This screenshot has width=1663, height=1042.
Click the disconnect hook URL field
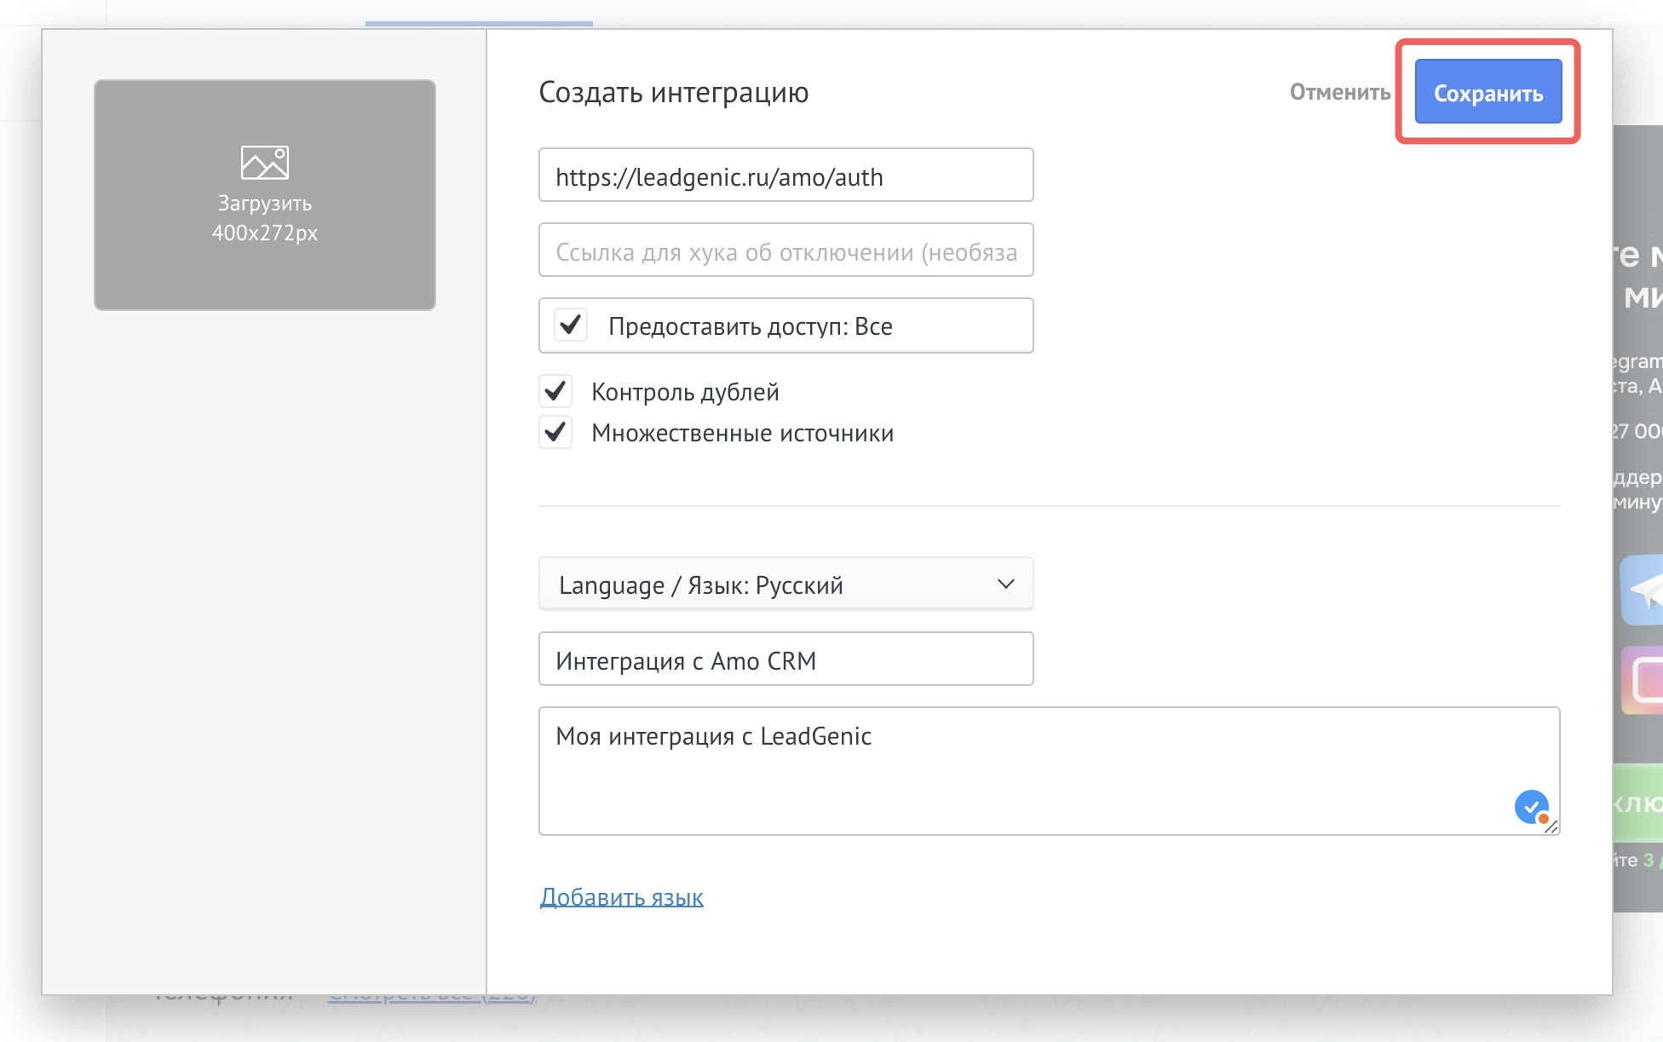point(785,250)
